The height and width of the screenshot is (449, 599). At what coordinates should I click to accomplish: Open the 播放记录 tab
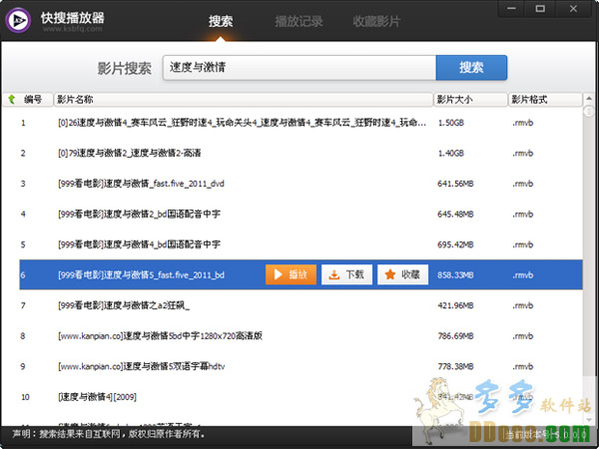pos(299,21)
